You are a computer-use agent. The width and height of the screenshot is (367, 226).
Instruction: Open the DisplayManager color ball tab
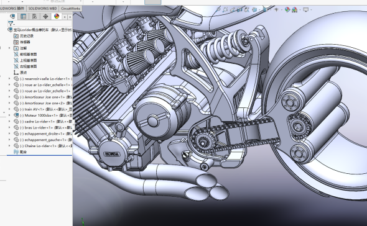(57, 16)
